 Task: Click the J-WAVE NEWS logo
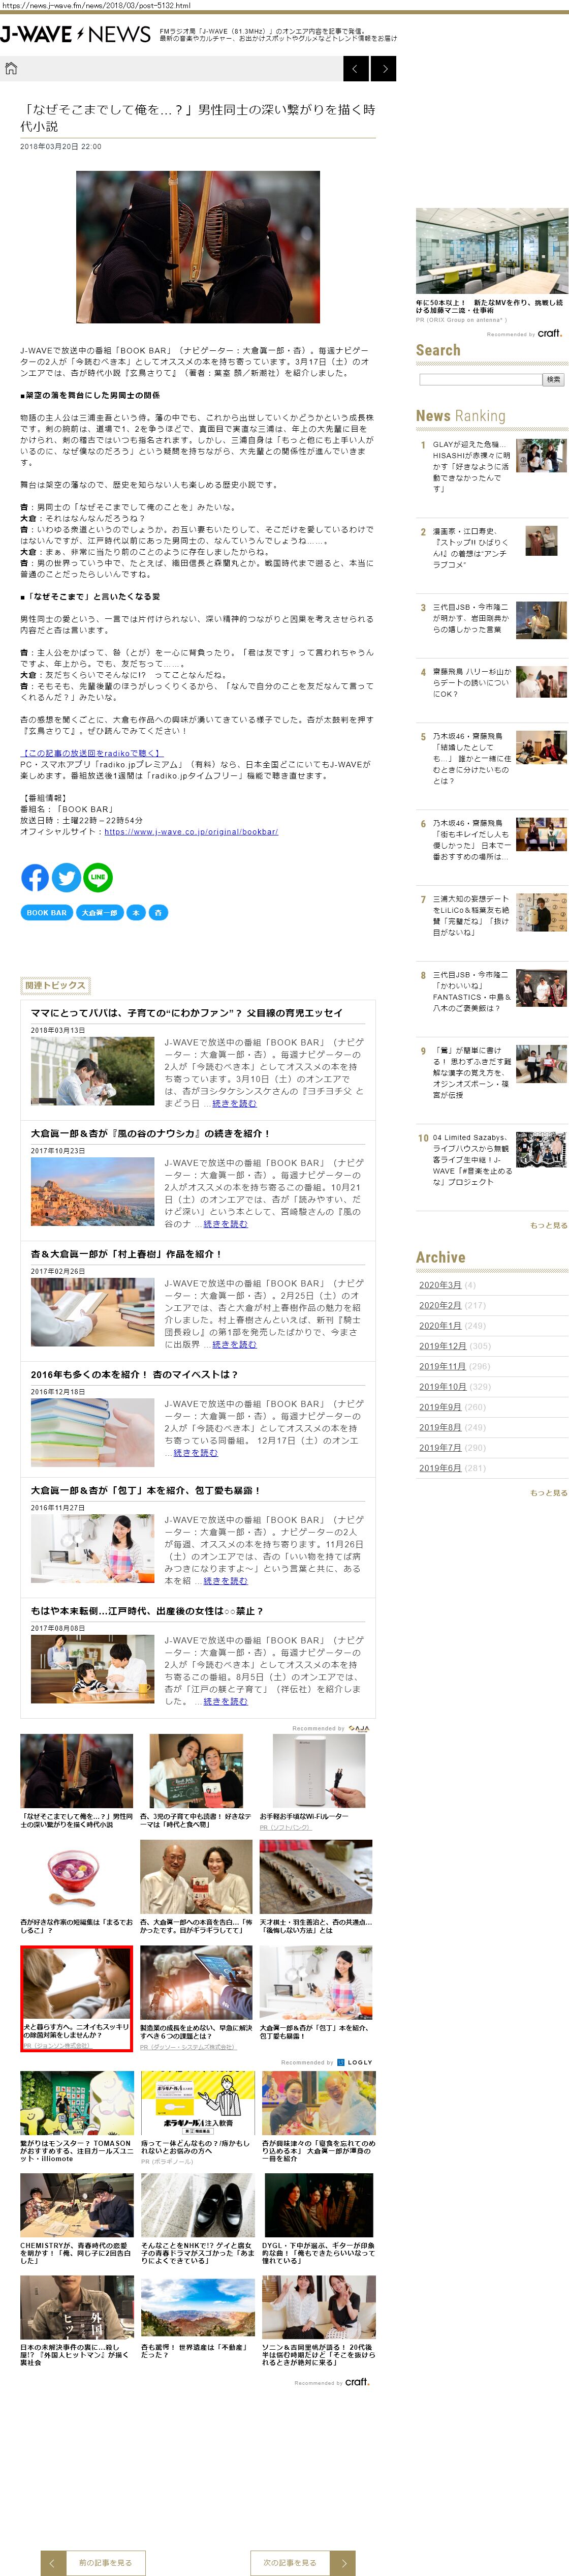[76, 35]
